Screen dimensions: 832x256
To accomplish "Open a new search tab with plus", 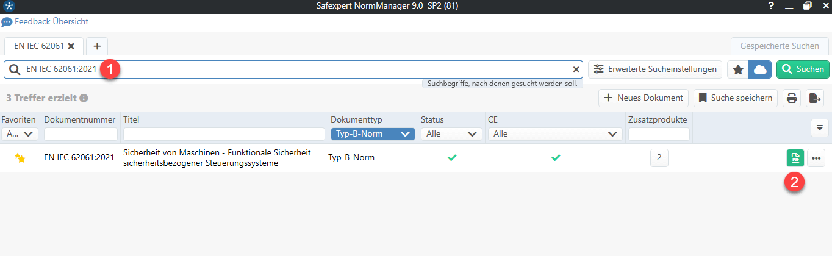I will tap(97, 46).
